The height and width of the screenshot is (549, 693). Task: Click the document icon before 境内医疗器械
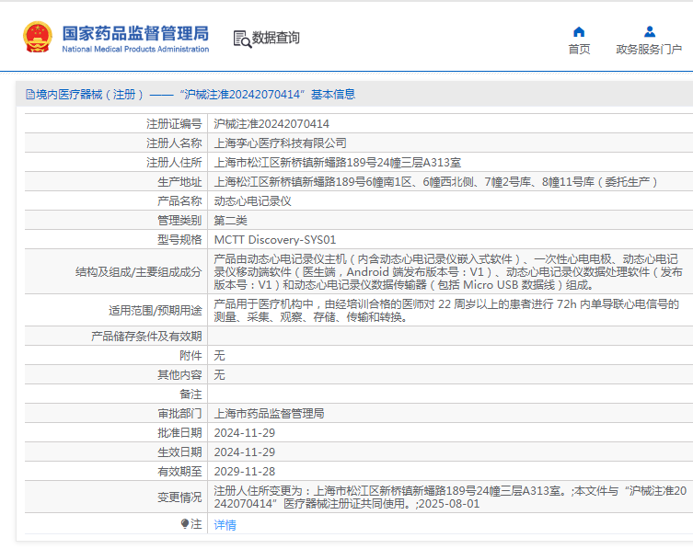point(30,94)
